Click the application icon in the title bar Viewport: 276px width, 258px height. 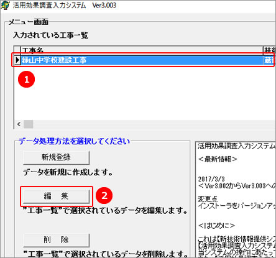pos(5,5)
